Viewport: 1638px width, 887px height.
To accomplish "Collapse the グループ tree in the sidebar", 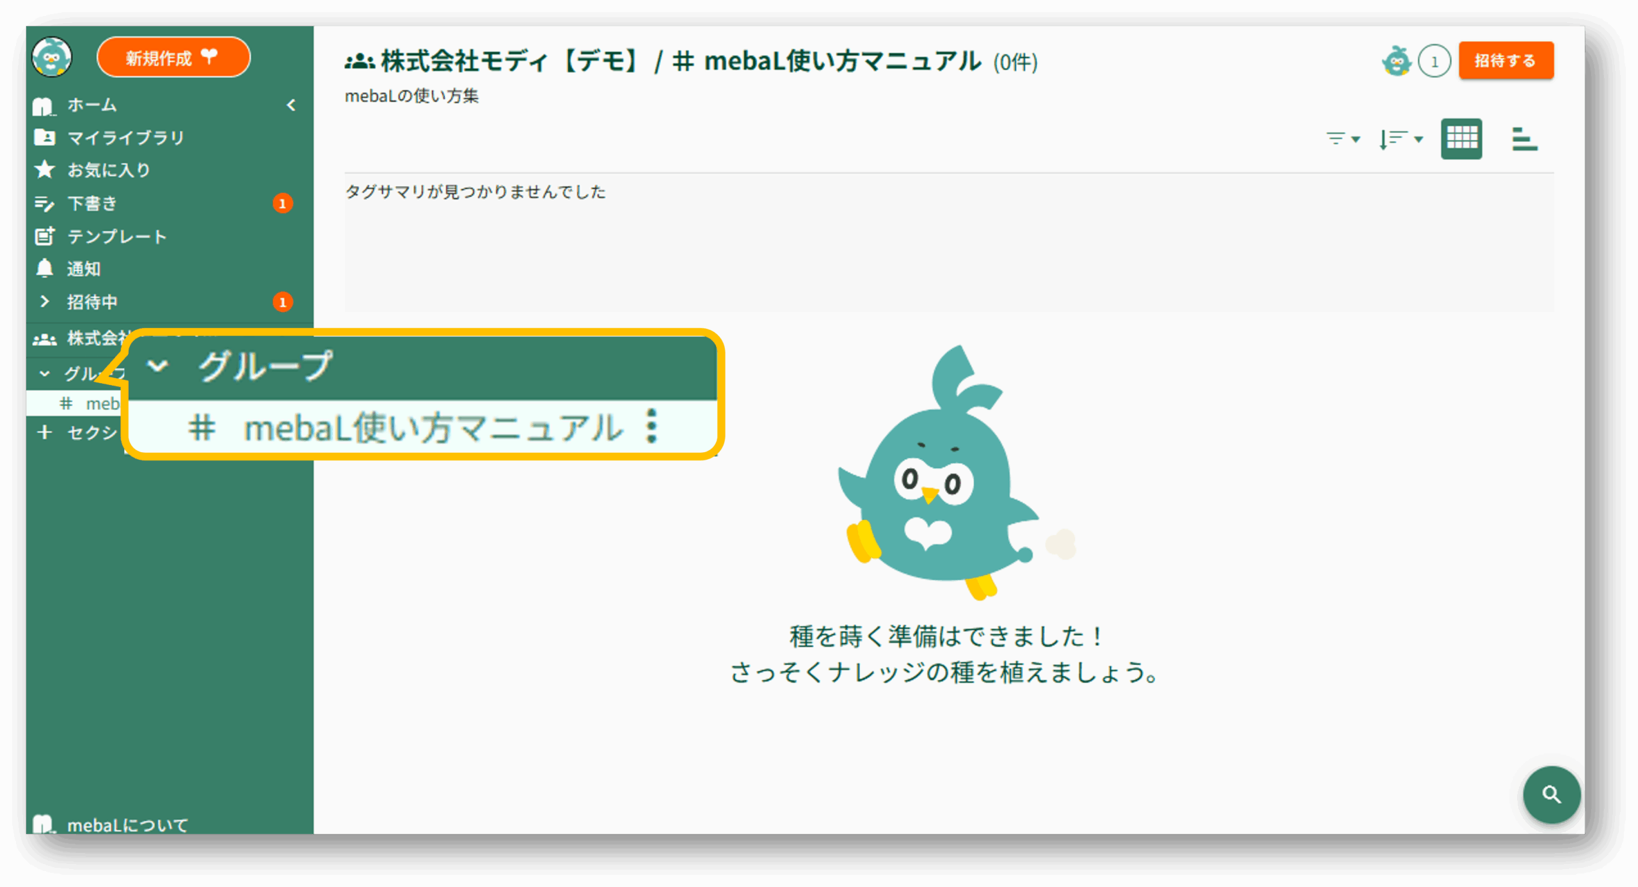I will [x=44, y=373].
